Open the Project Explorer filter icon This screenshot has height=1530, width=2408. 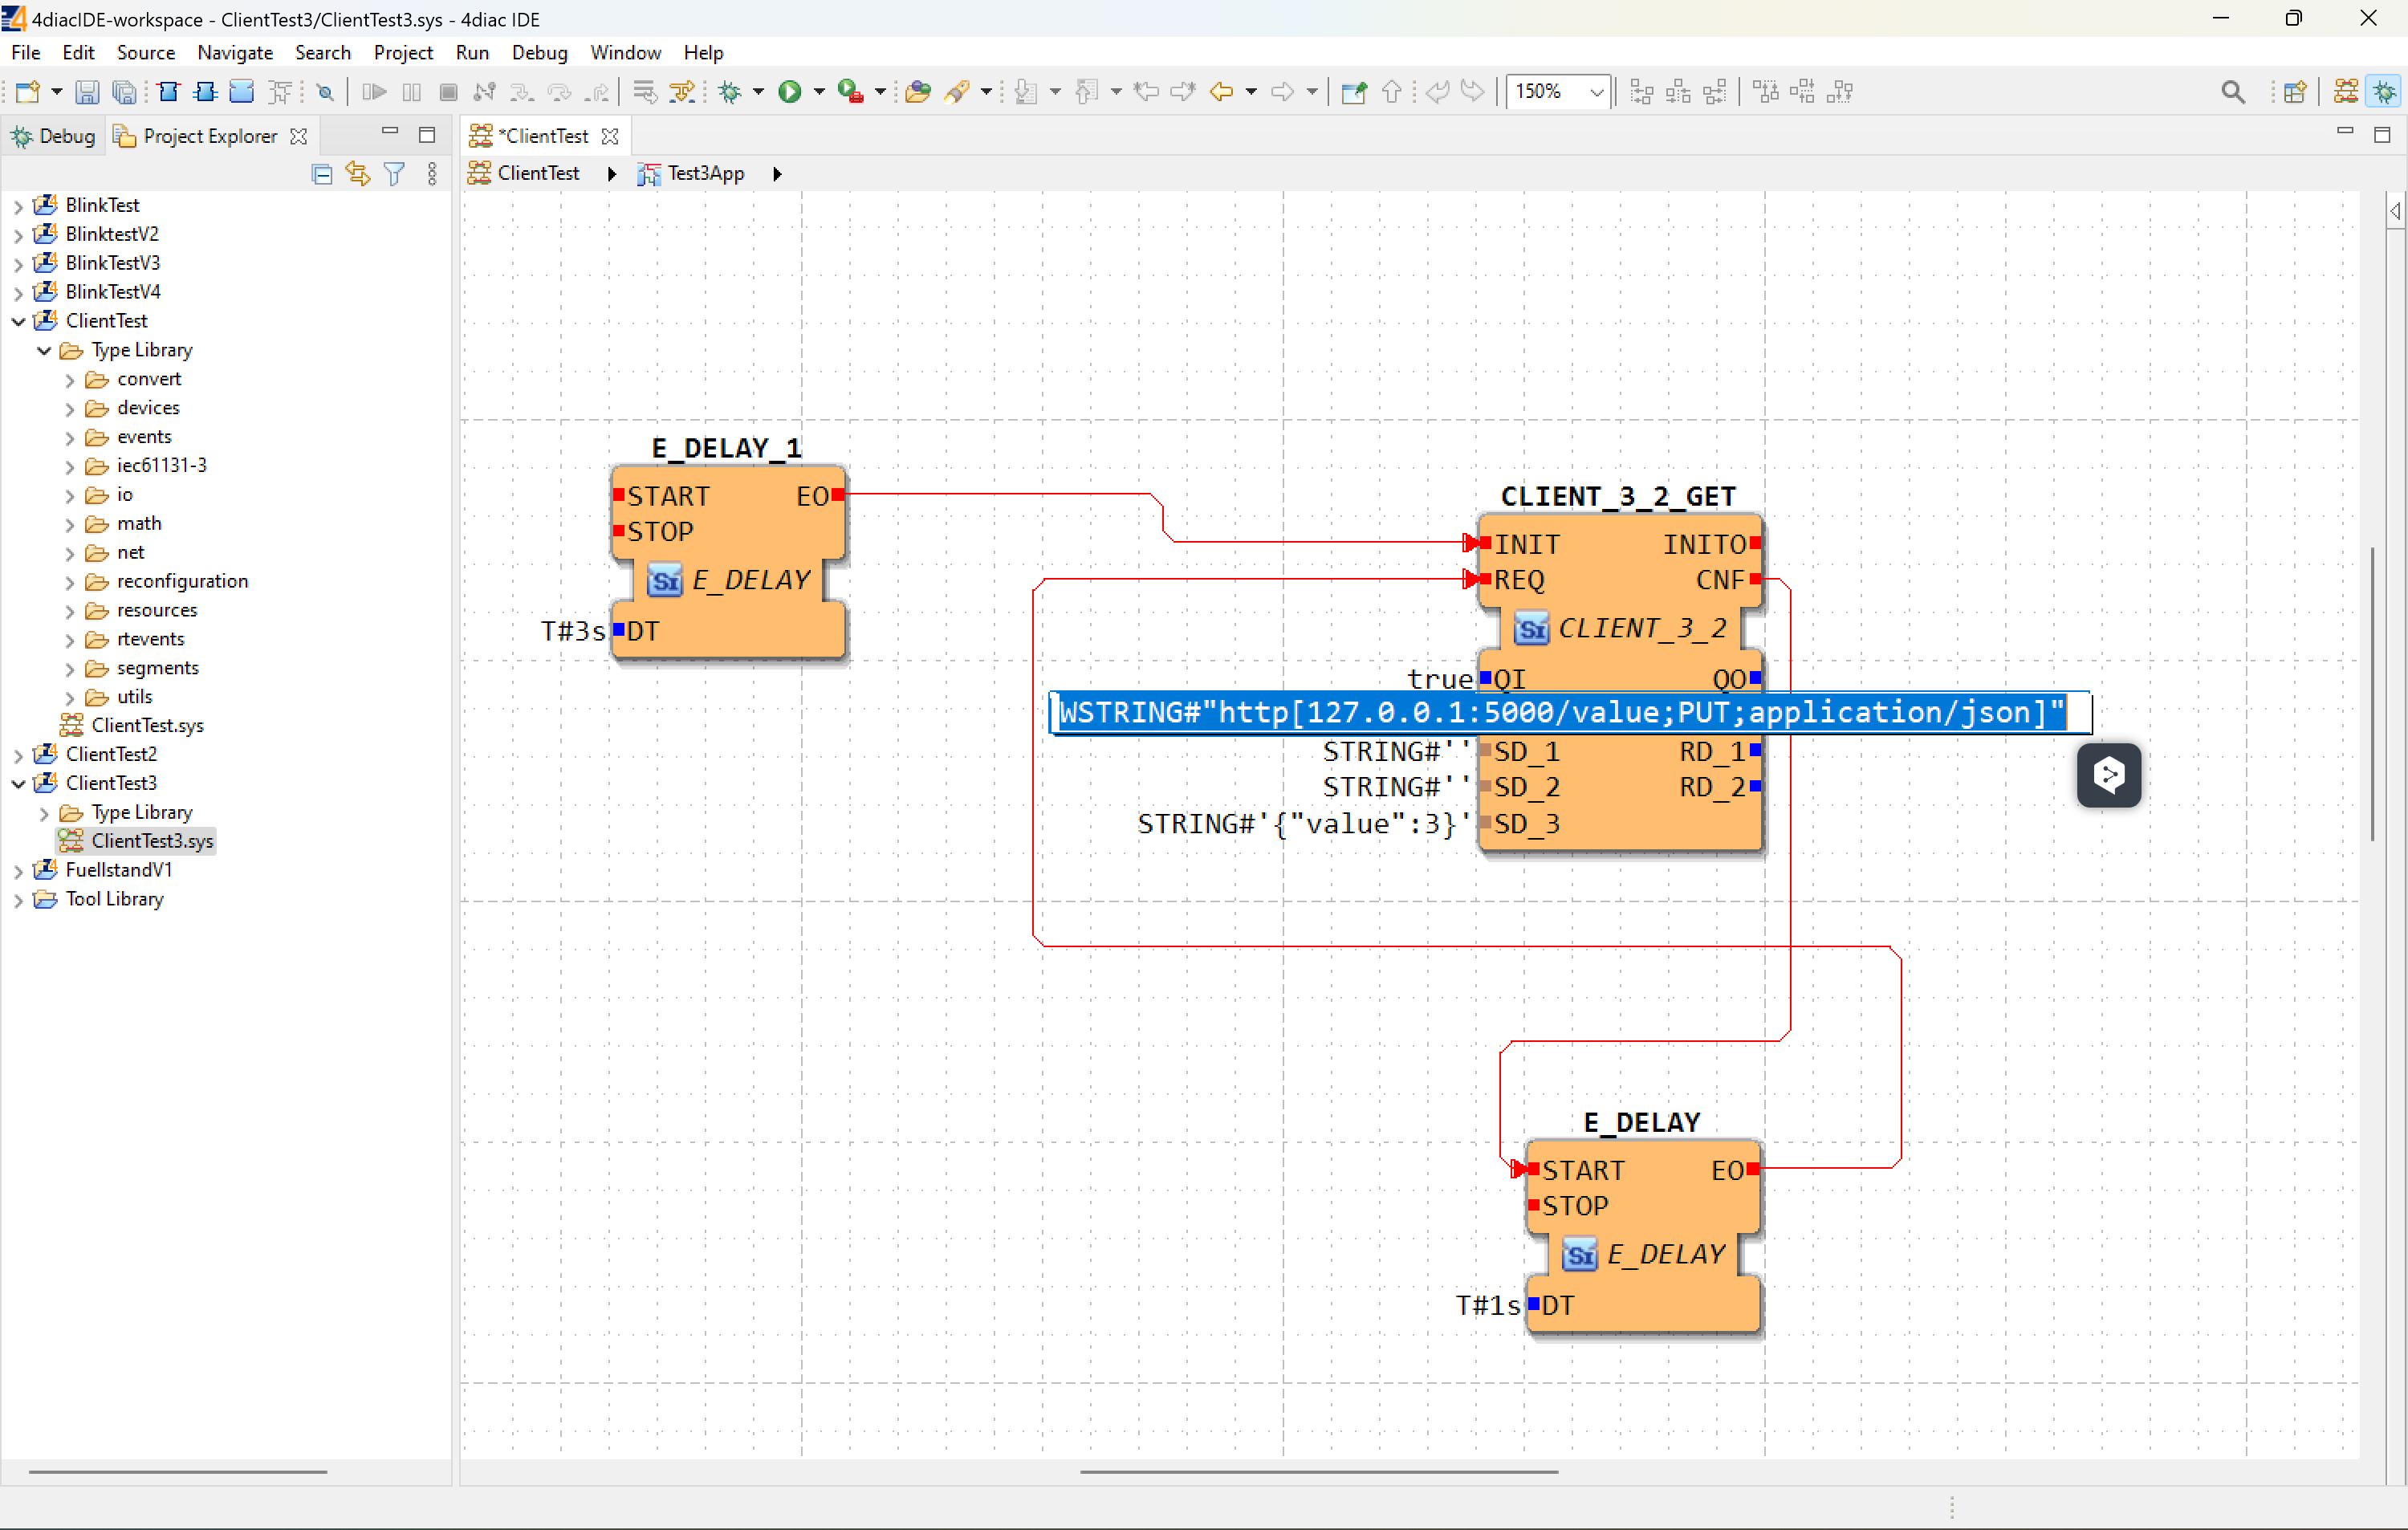click(x=395, y=174)
